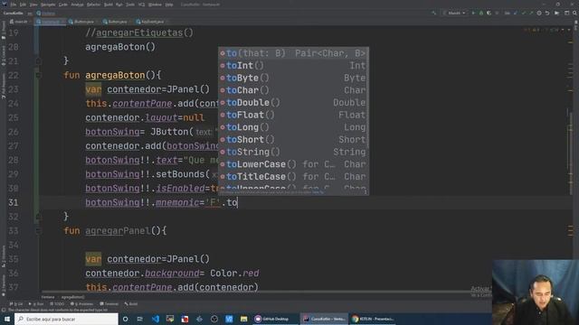Open the File menu

pyautogui.click(x=14, y=5)
